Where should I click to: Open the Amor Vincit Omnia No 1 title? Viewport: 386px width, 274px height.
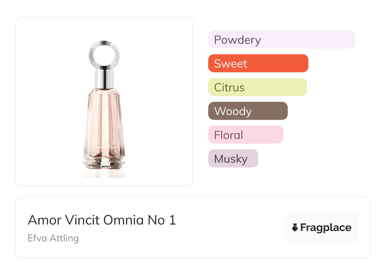[x=102, y=220]
